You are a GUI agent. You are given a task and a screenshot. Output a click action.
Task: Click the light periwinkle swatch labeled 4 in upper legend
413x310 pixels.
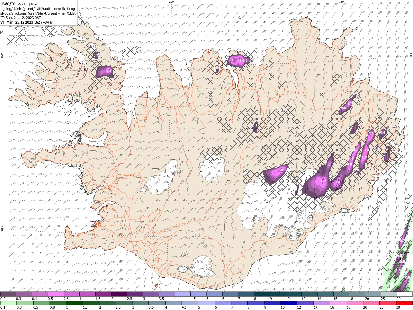(x=183, y=294)
